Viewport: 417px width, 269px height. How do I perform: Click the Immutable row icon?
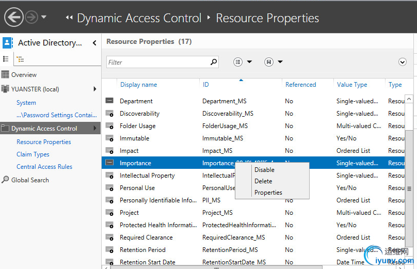click(x=109, y=138)
